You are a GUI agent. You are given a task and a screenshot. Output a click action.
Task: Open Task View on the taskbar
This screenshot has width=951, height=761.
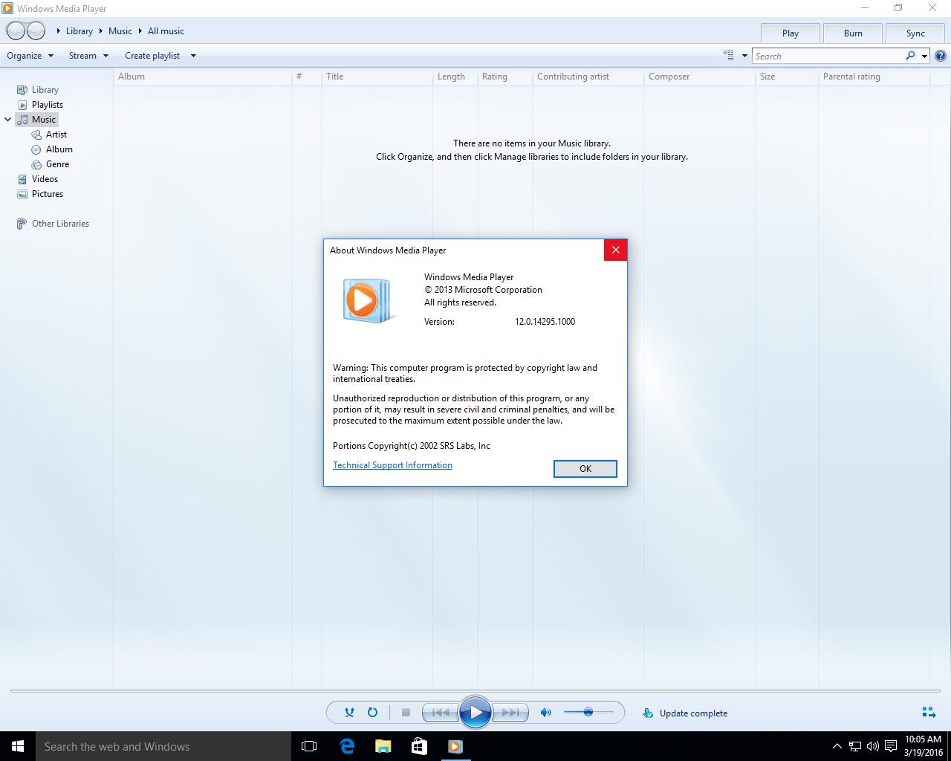click(309, 746)
